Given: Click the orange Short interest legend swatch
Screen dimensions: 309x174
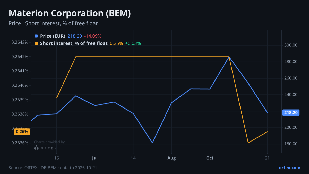Looking at the screenshot, I should [x=36, y=43].
